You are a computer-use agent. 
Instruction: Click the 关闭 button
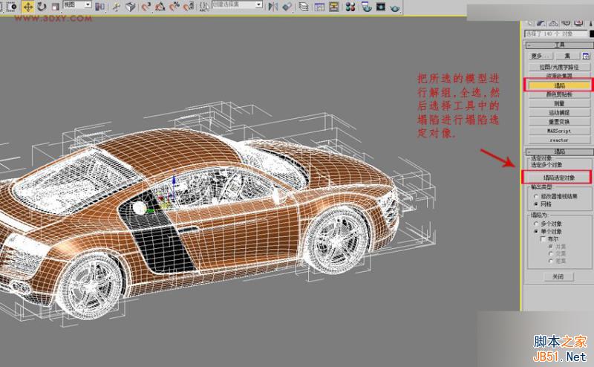point(558,276)
